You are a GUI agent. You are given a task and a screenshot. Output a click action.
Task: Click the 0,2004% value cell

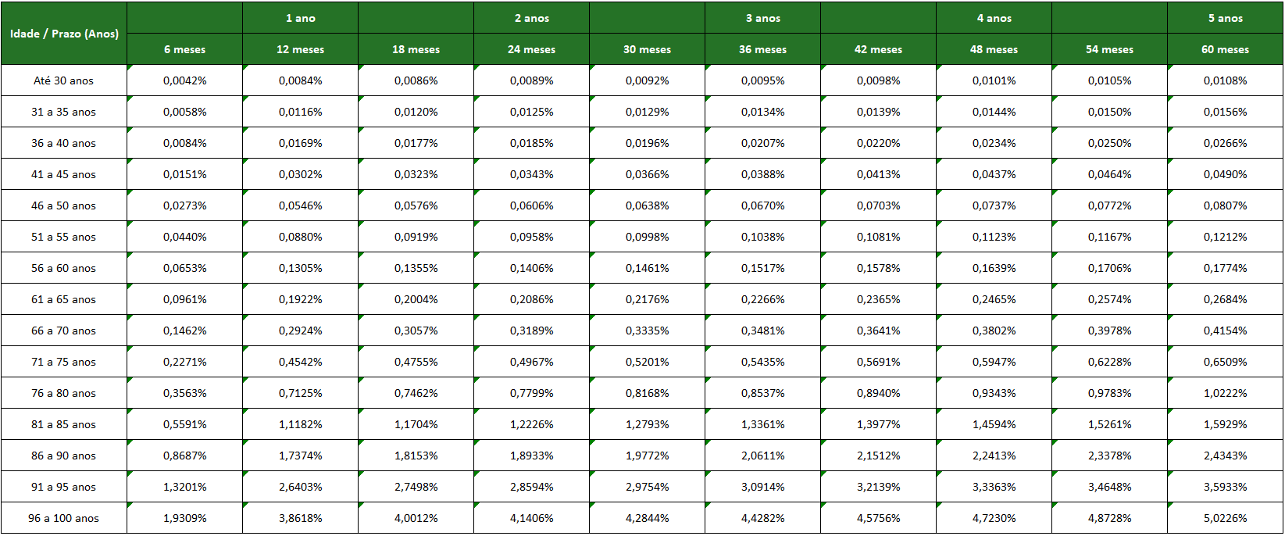coord(416,299)
